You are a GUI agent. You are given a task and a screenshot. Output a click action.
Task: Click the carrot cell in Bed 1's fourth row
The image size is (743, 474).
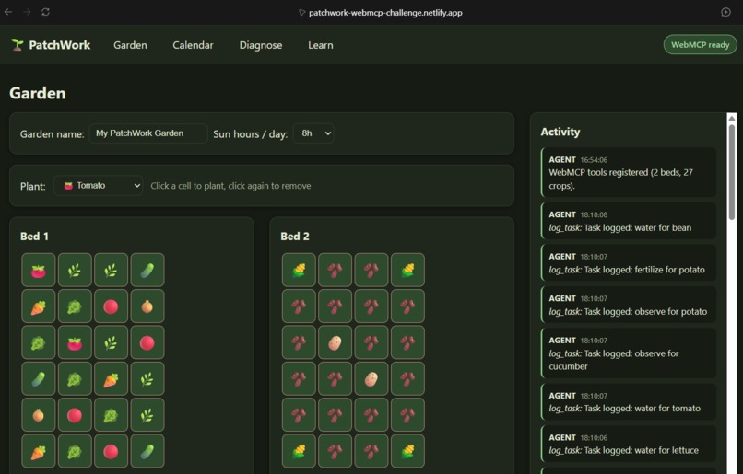click(x=111, y=379)
